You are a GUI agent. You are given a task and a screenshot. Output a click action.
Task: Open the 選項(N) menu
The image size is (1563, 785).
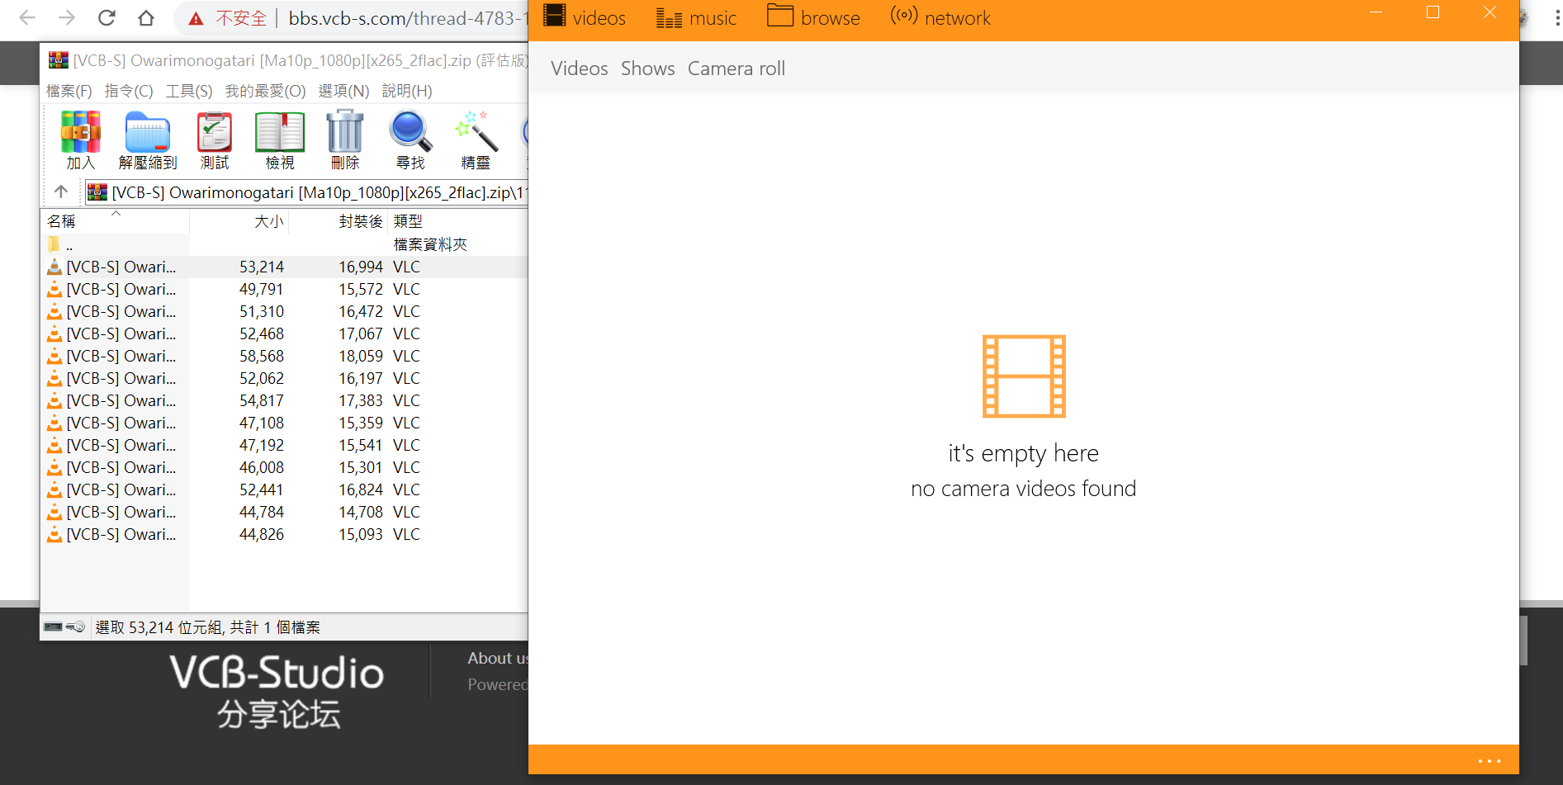click(x=344, y=91)
